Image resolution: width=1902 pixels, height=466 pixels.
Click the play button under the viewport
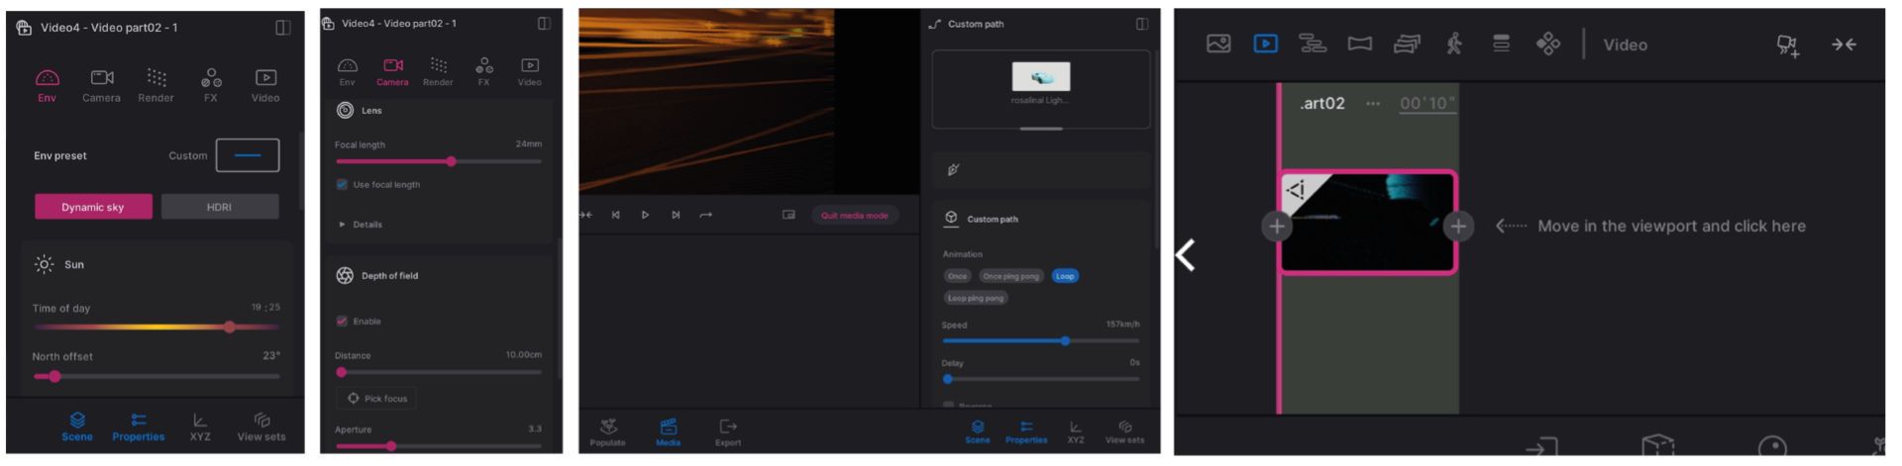[x=645, y=215]
